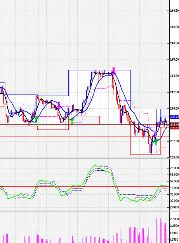This screenshot has height=243, width=179.
Task: Click the 1.8000 volume axis label
Action: [174, 233]
